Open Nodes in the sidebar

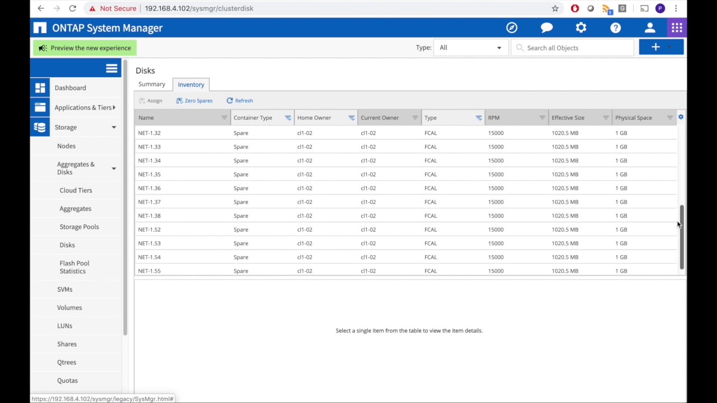point(66,146)
